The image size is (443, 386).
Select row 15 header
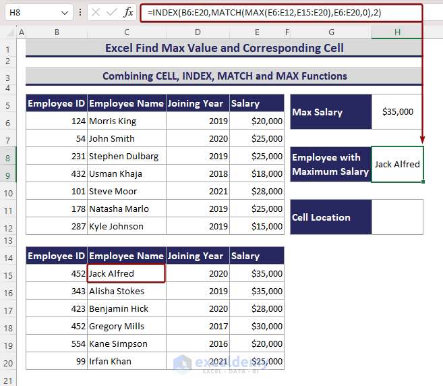tap(8, 274)
